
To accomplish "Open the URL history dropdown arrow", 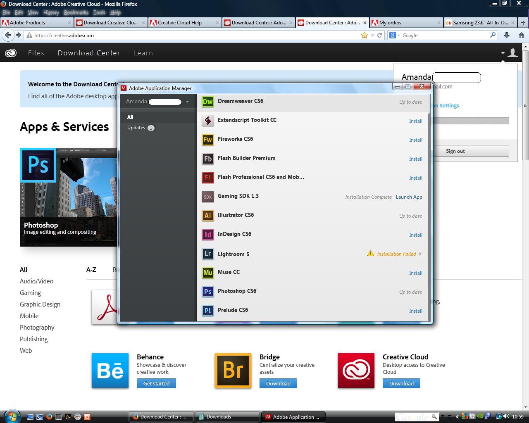I will 372,36.
